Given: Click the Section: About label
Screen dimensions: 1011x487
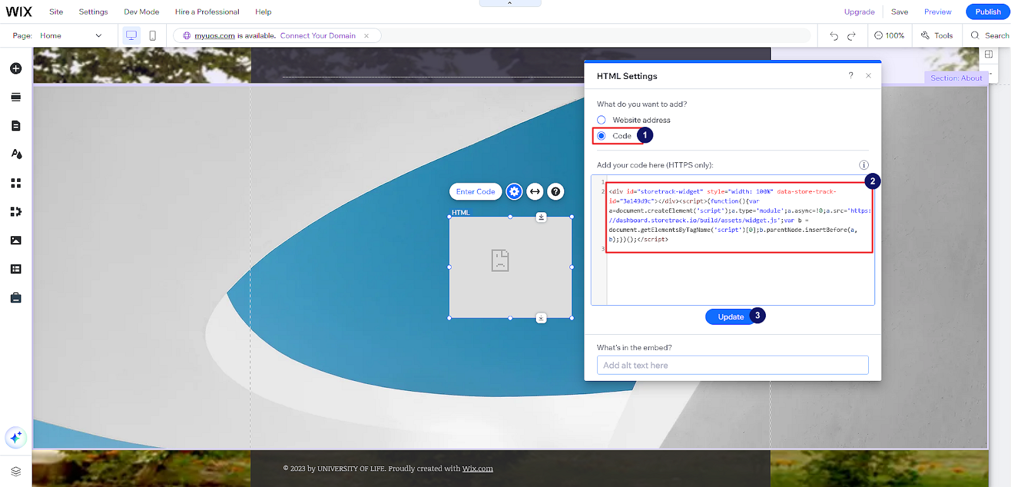Looking at the screenshot, I should coord(956,78).
